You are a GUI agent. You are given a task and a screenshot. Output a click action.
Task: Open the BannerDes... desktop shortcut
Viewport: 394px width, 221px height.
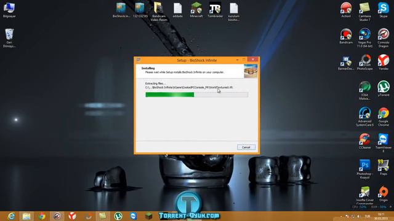[346, 63]
